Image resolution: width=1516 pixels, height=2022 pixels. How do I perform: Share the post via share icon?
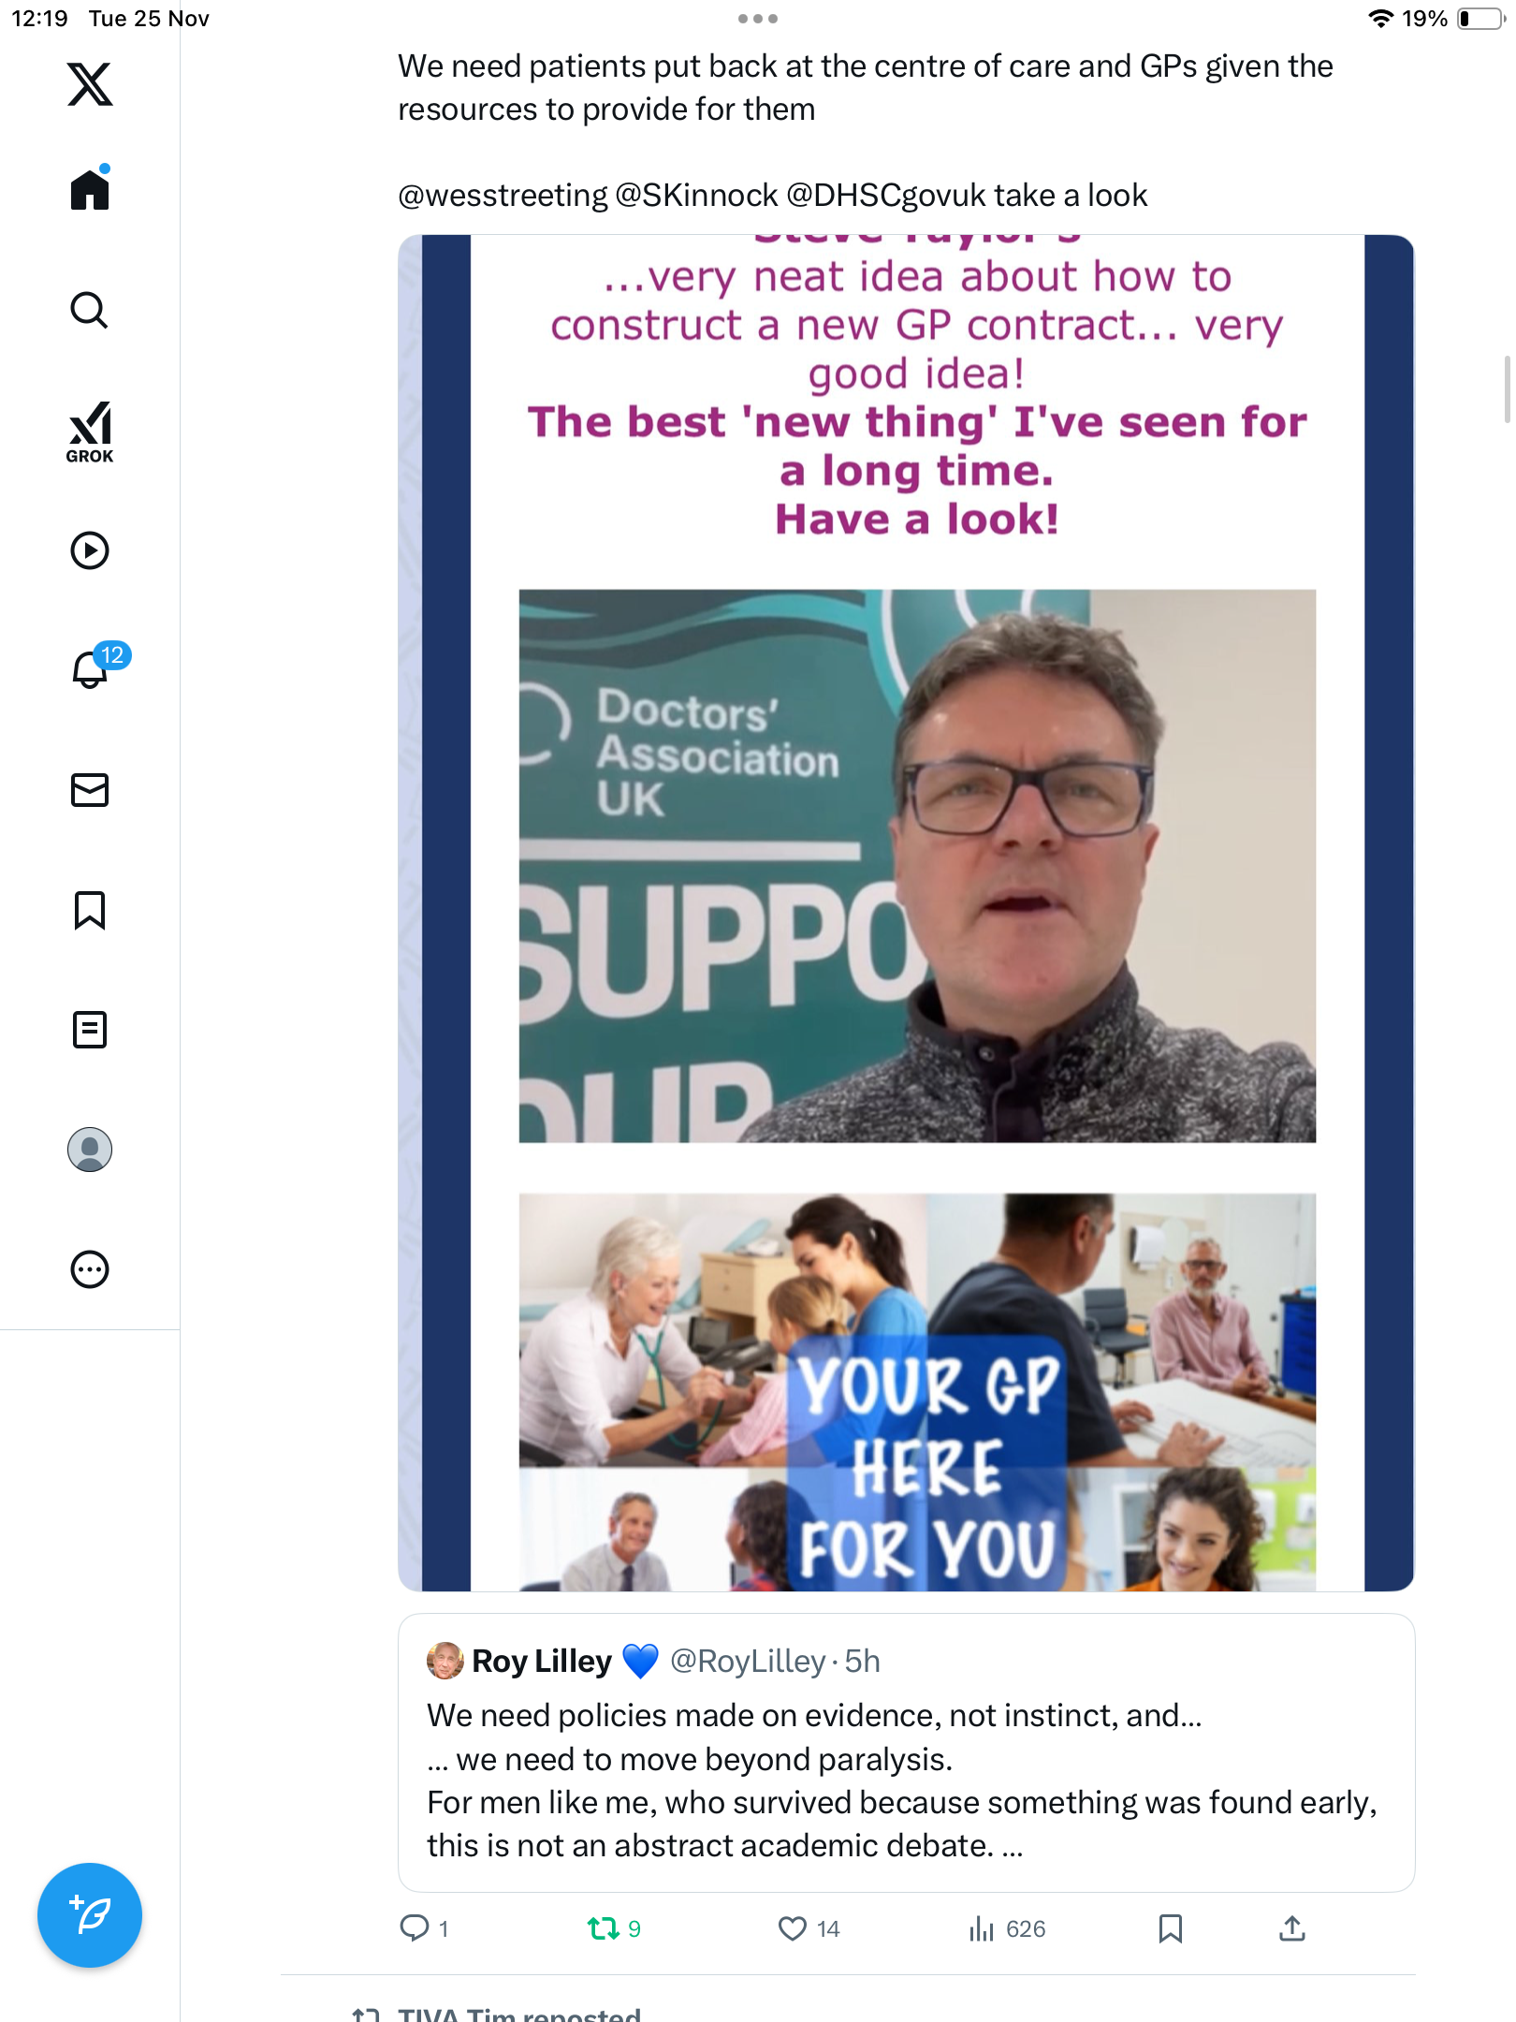tap(1292, 1928)
